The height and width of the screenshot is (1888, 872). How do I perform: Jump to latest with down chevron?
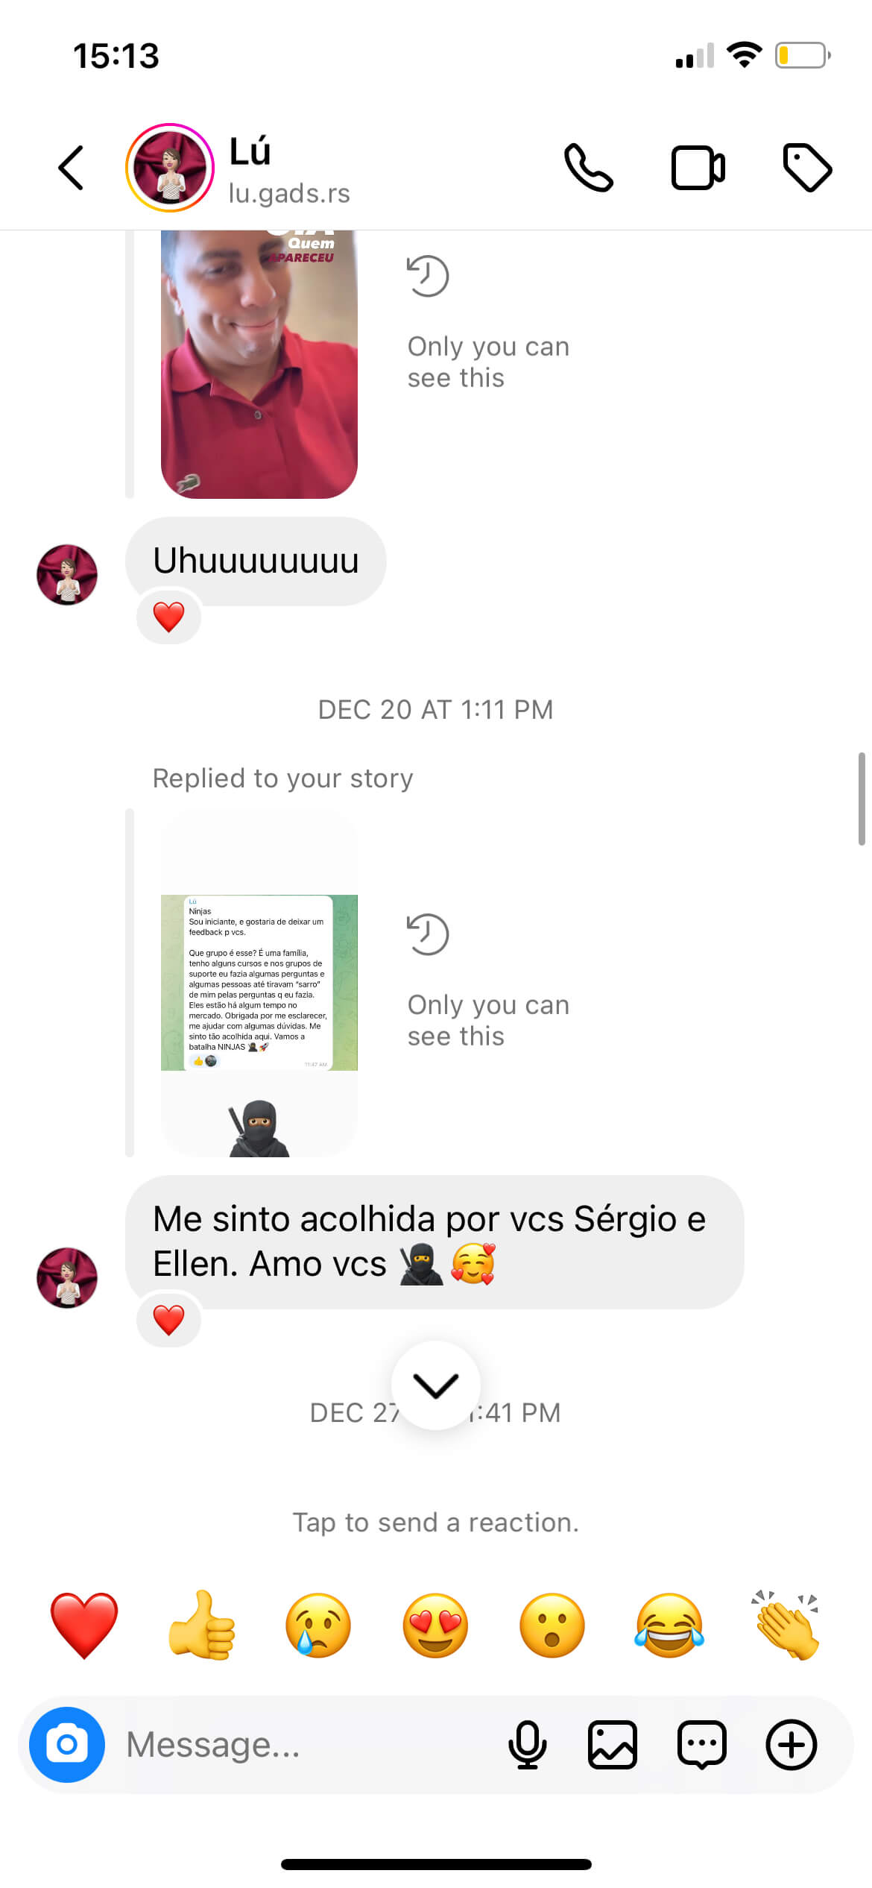(x=436, y=1385)
